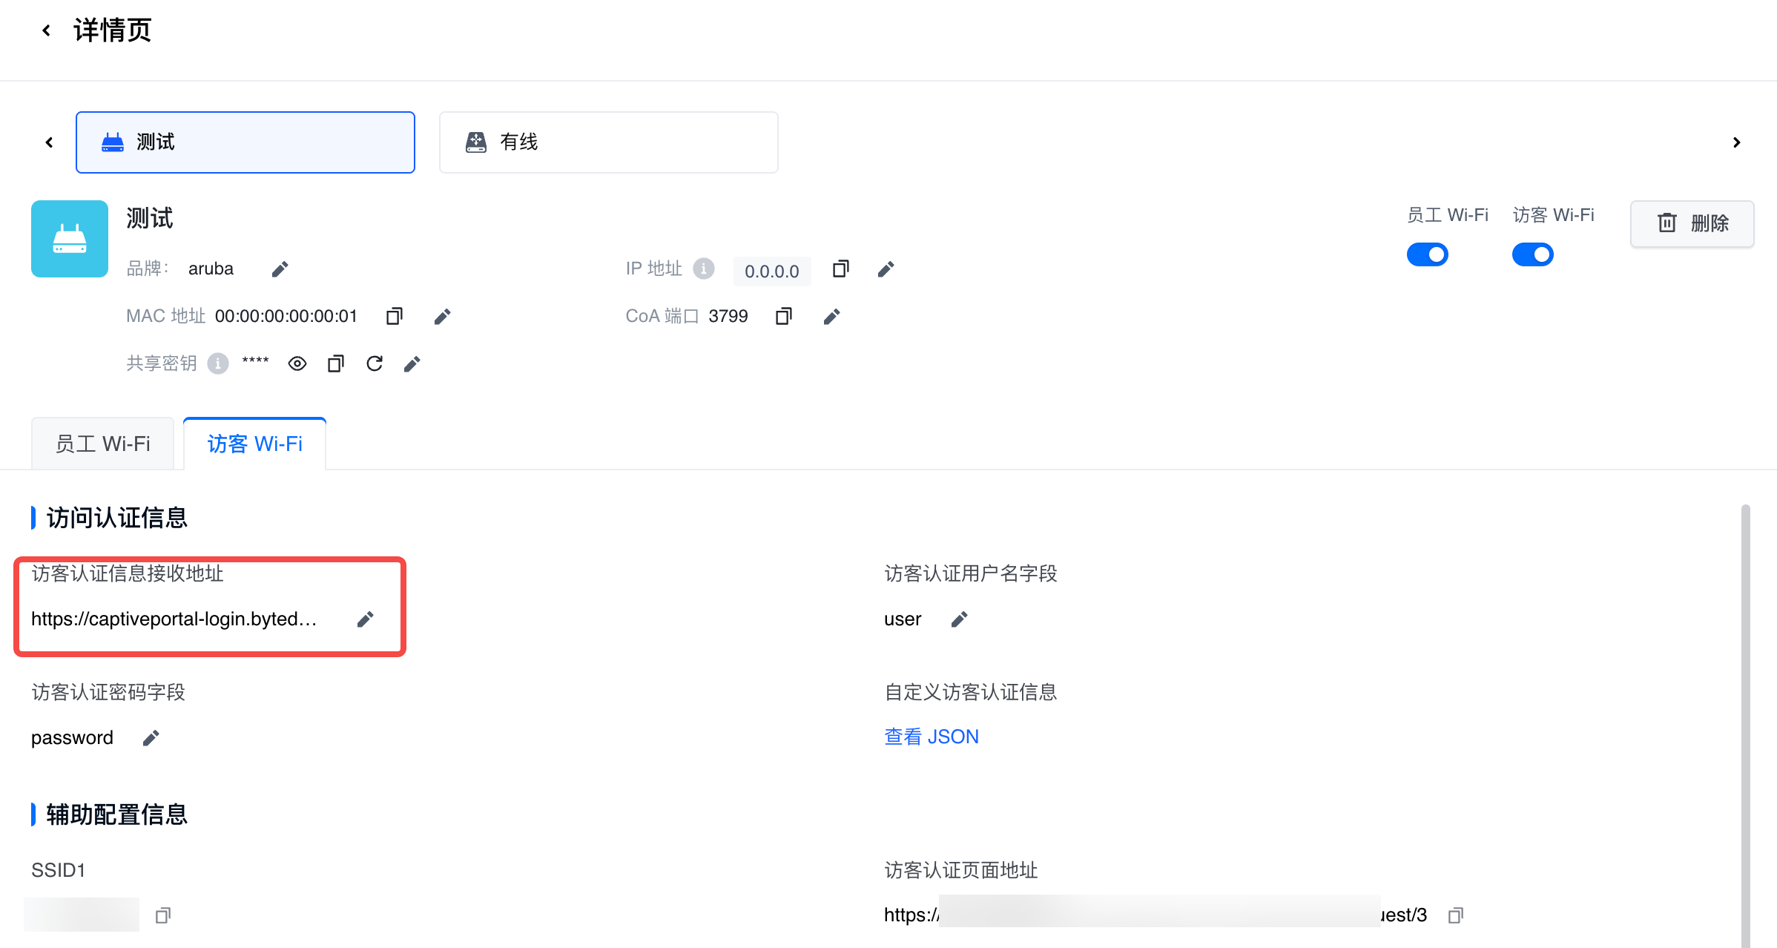Viewport: 1777px width, 948px height.
Task: Copy the MAC address 00:00:00:00:00:01
Action: point(394,315)
